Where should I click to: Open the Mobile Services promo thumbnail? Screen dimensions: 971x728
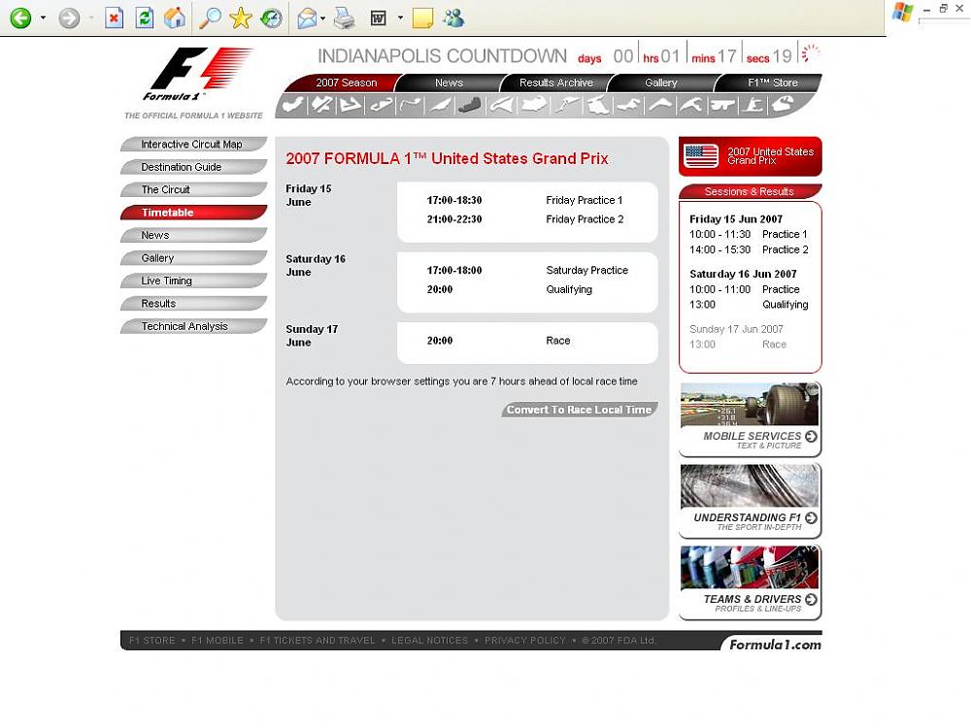click(x=750, y=419)
